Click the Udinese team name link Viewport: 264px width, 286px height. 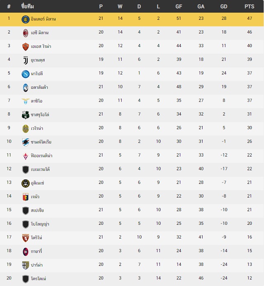(38, 183)
